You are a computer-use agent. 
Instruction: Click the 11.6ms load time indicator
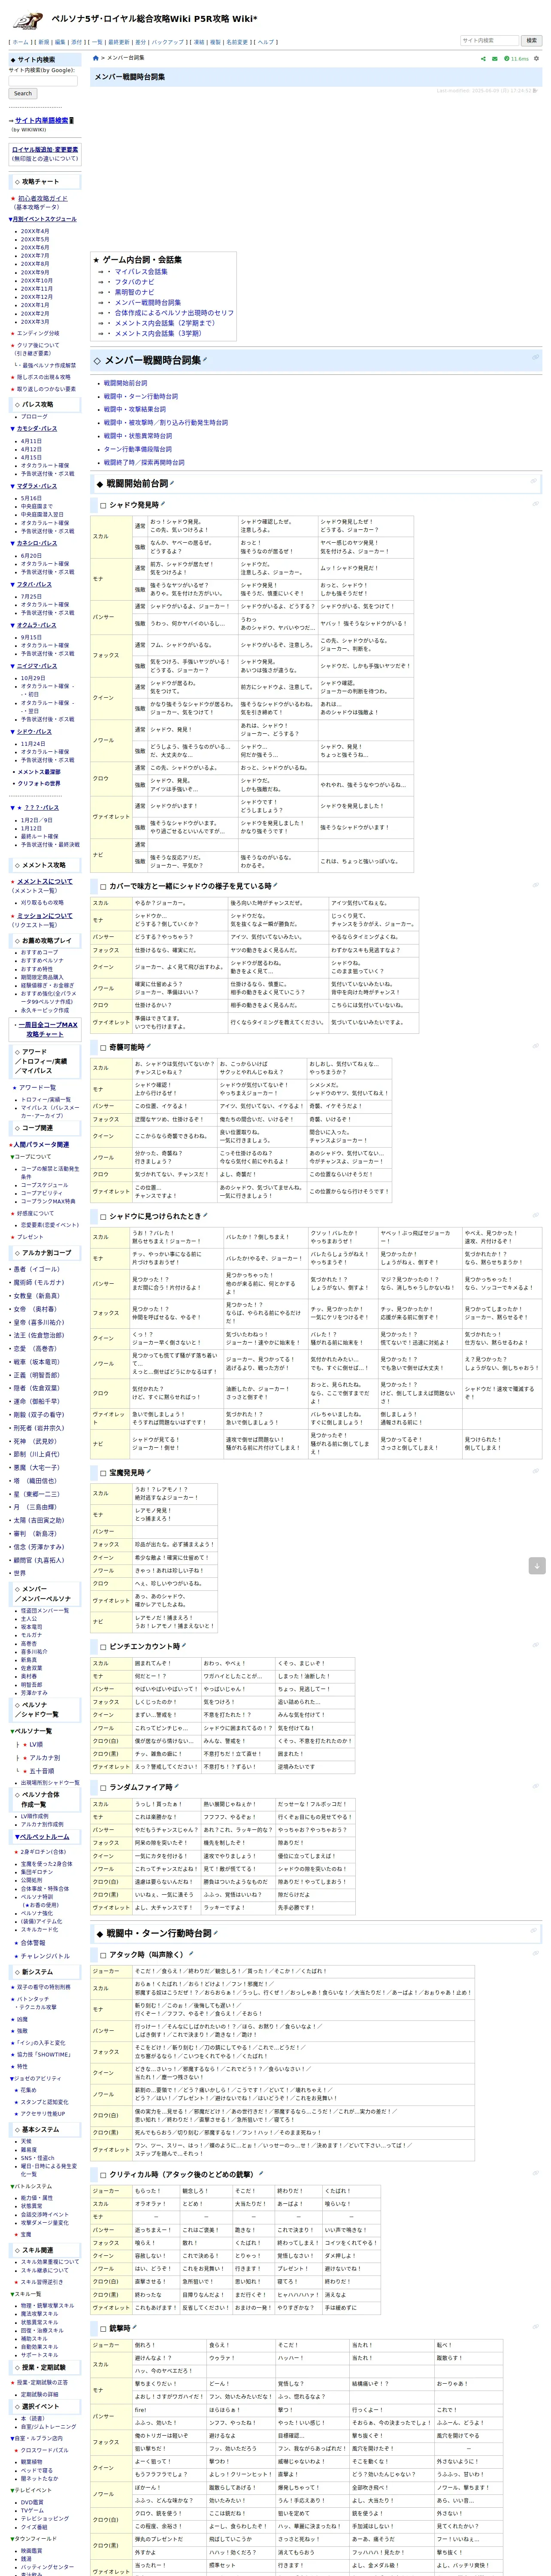pyautogui.click(x=516, y=59)
